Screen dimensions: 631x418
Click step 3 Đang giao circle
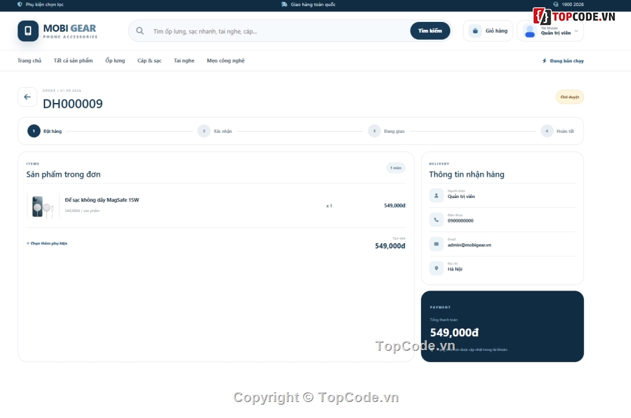pos(374,131)
